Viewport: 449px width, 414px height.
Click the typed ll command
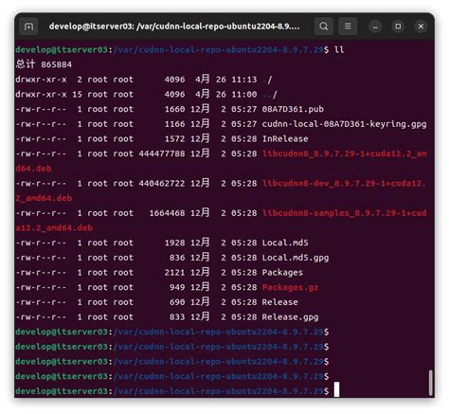(x=339, y=50)
